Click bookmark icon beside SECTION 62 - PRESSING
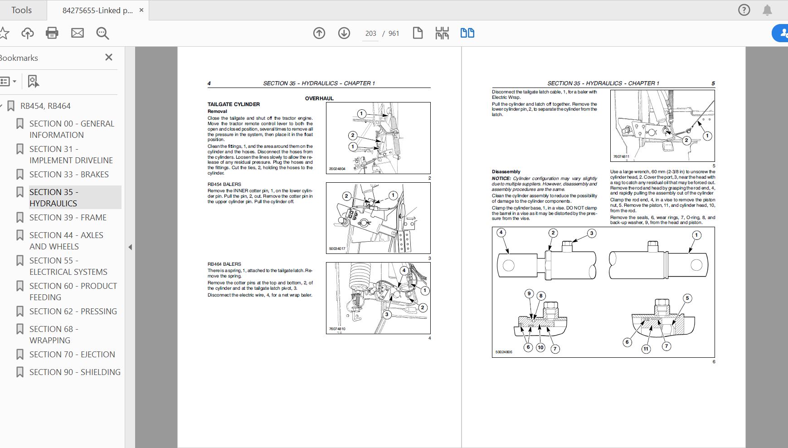788x448 pixels. coord(20,312)
